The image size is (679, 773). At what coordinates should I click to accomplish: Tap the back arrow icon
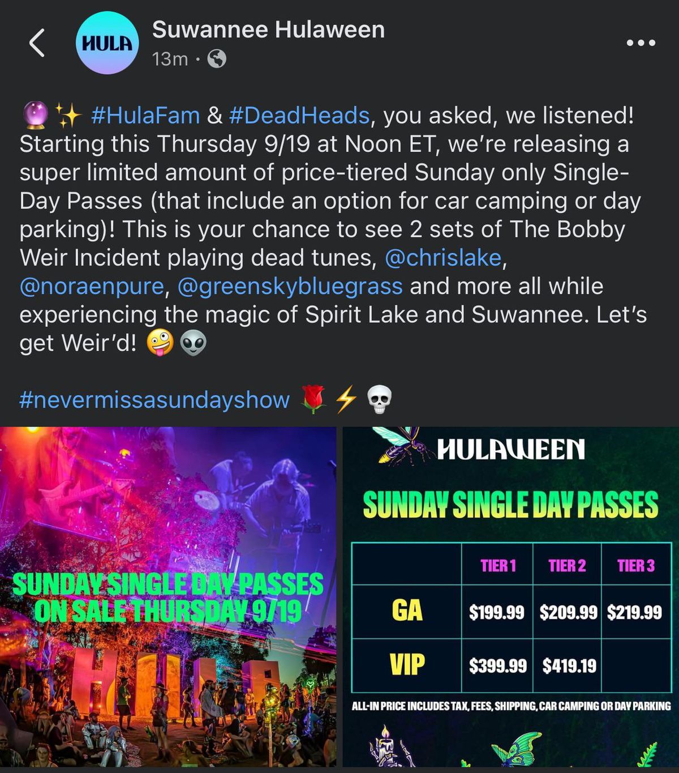click(x=37, y=44)
